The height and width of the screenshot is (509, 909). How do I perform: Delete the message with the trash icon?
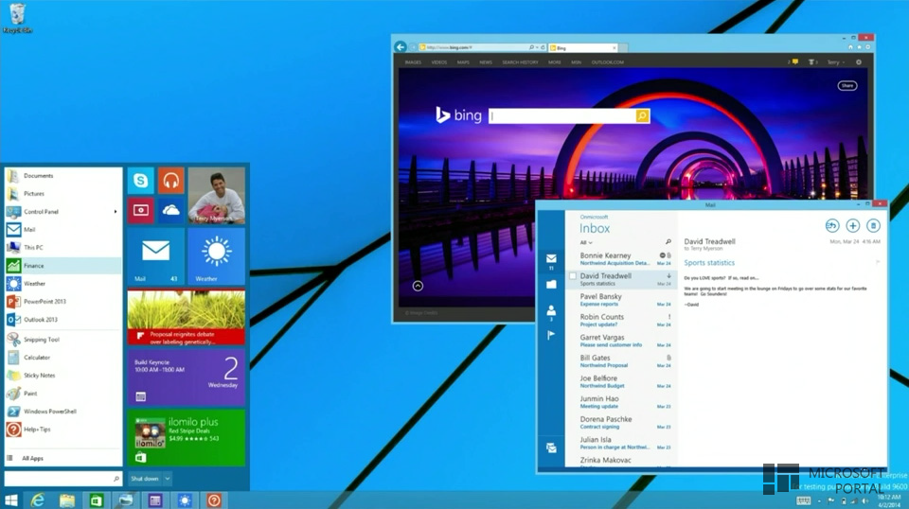click(873, 226)
